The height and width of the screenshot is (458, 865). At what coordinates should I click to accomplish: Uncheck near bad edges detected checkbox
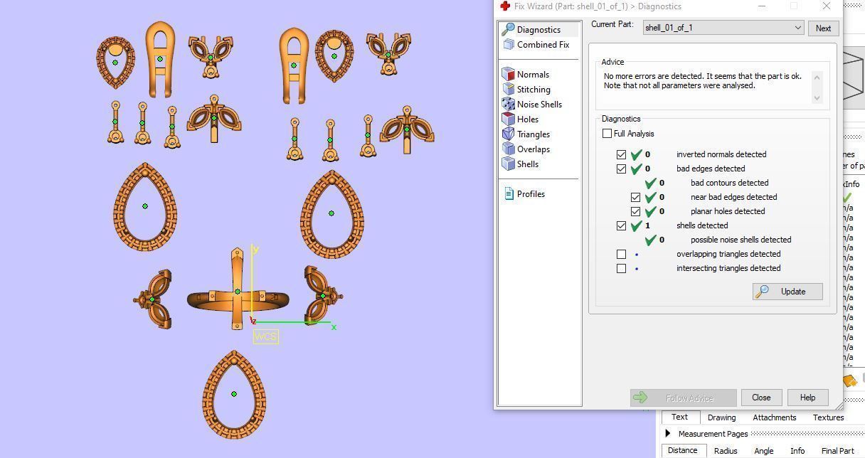[635, 197]
